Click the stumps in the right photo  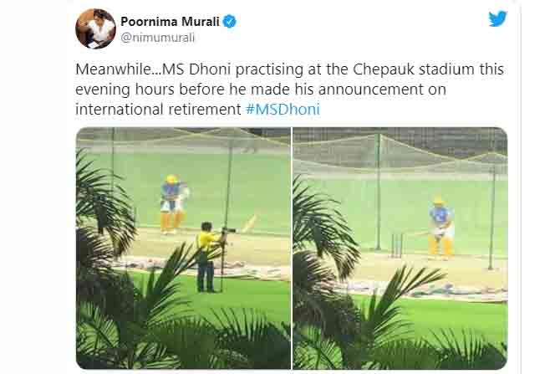(397, 245)
